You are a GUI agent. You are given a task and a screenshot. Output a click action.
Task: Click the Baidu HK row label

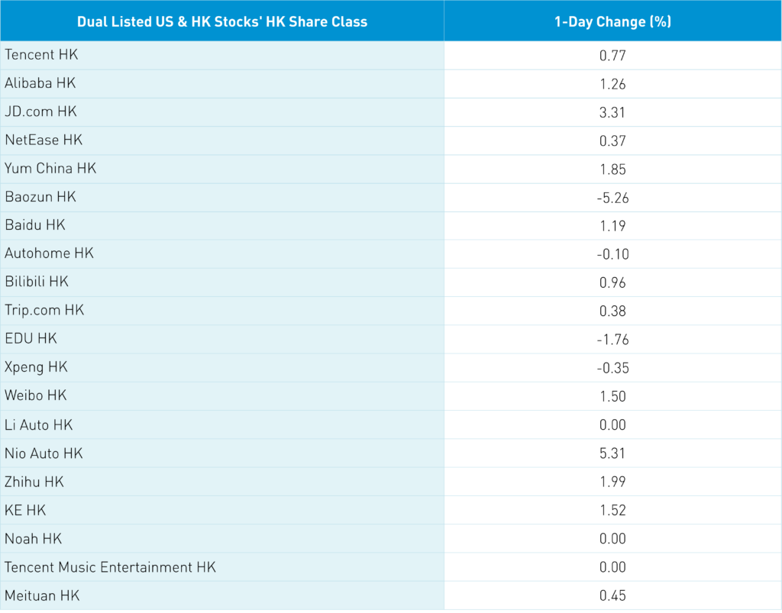(35, 225)
